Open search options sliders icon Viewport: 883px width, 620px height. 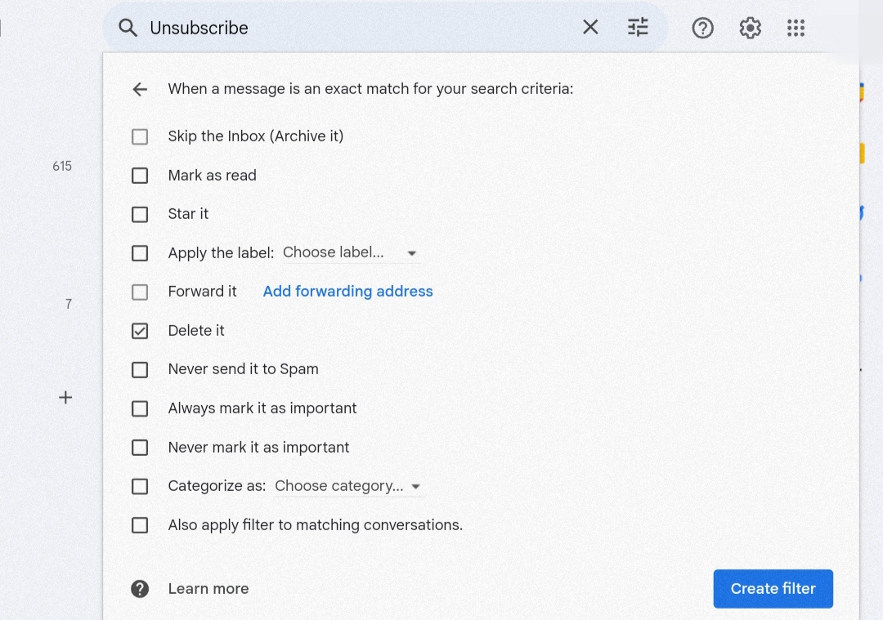tap(638, 28)
